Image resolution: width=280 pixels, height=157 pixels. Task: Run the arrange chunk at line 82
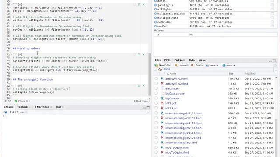point(143,85)
